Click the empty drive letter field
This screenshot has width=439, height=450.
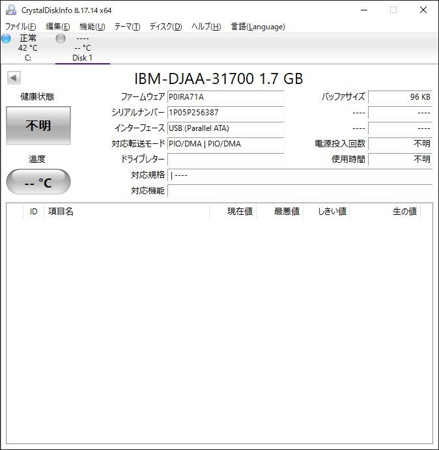tap(225, 160)
